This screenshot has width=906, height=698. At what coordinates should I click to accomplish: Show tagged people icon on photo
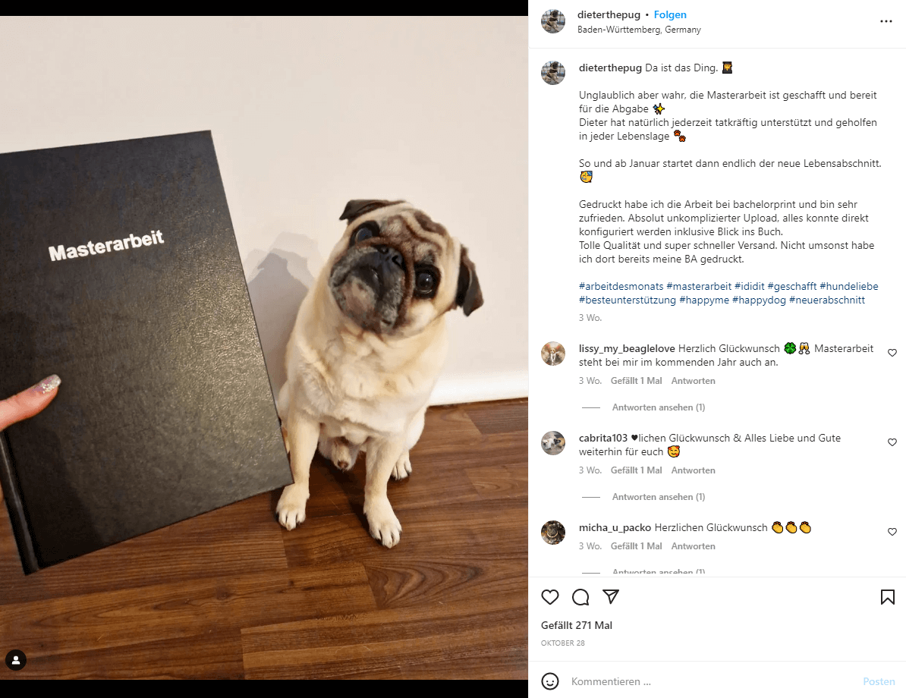[x=16, y=660]
